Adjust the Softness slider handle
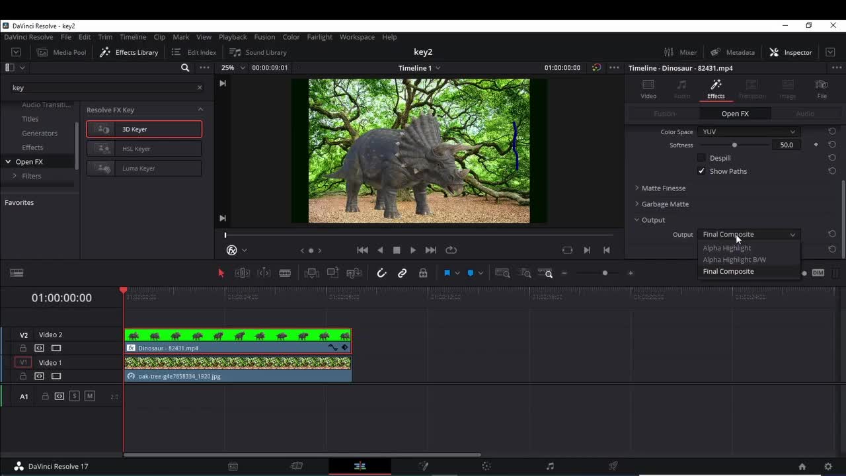846x476 pixels. pos(734,145)
